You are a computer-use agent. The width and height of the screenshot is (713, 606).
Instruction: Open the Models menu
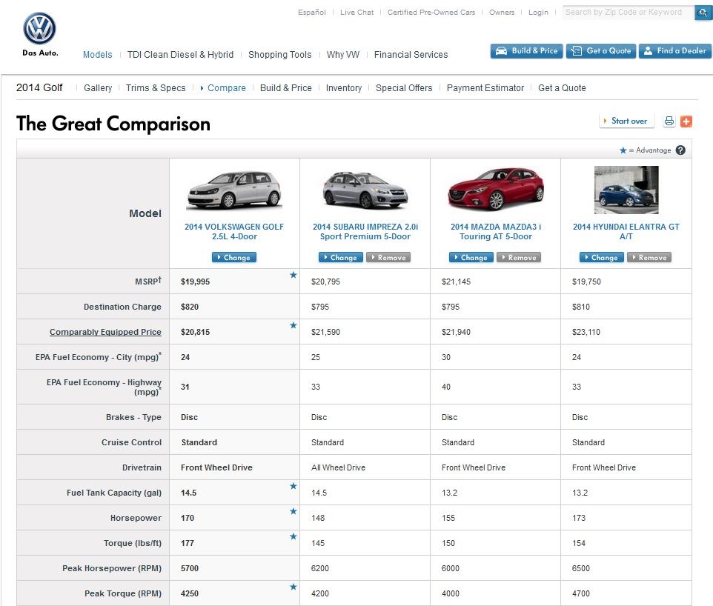pos(97,55)
